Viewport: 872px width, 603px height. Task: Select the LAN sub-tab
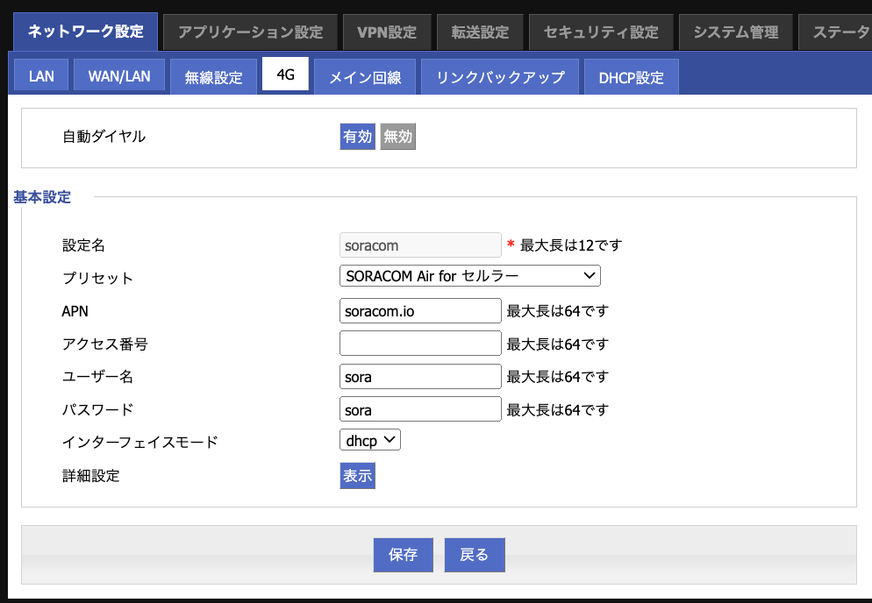(41, 75)
